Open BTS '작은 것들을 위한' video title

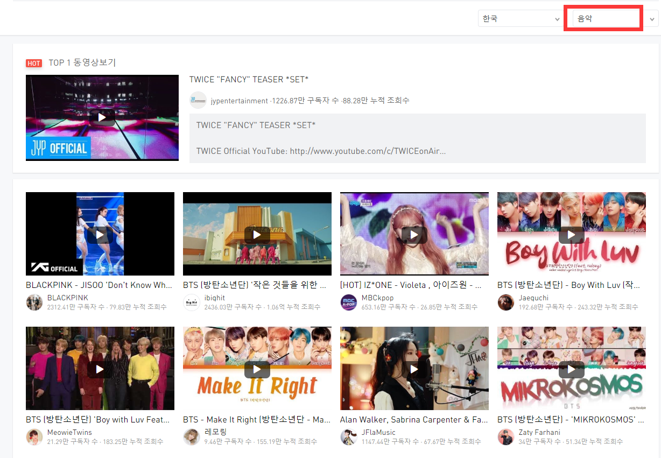click(x=255, y=285)
